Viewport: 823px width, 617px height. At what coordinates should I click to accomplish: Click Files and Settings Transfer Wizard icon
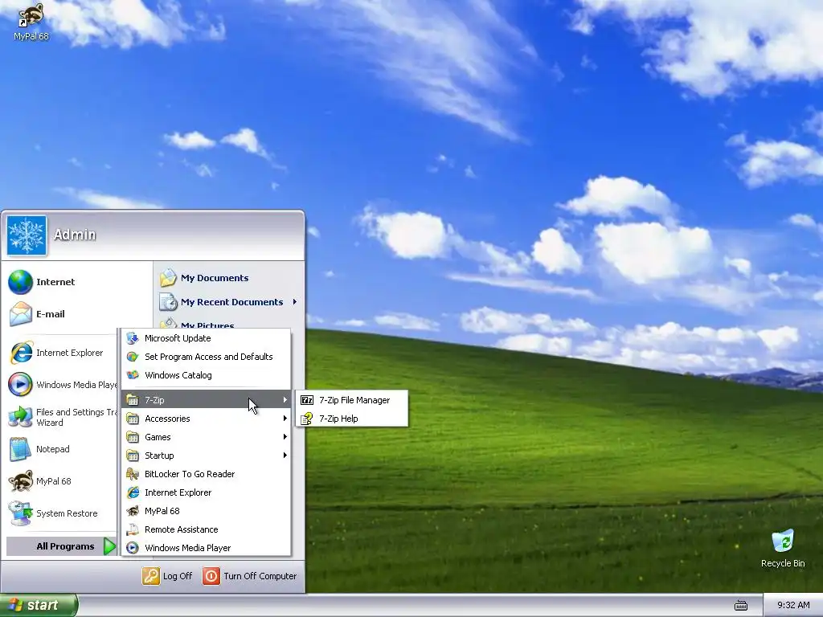(20, 417)
